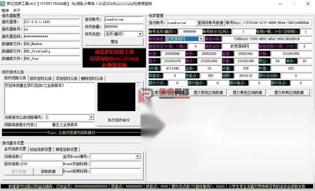
Task: Click the 技能点 field showing 380
Action: 210,76
